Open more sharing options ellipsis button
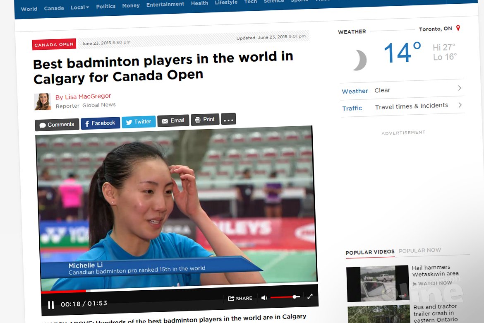This screenshot has width=484, height=323. point(228,119)
